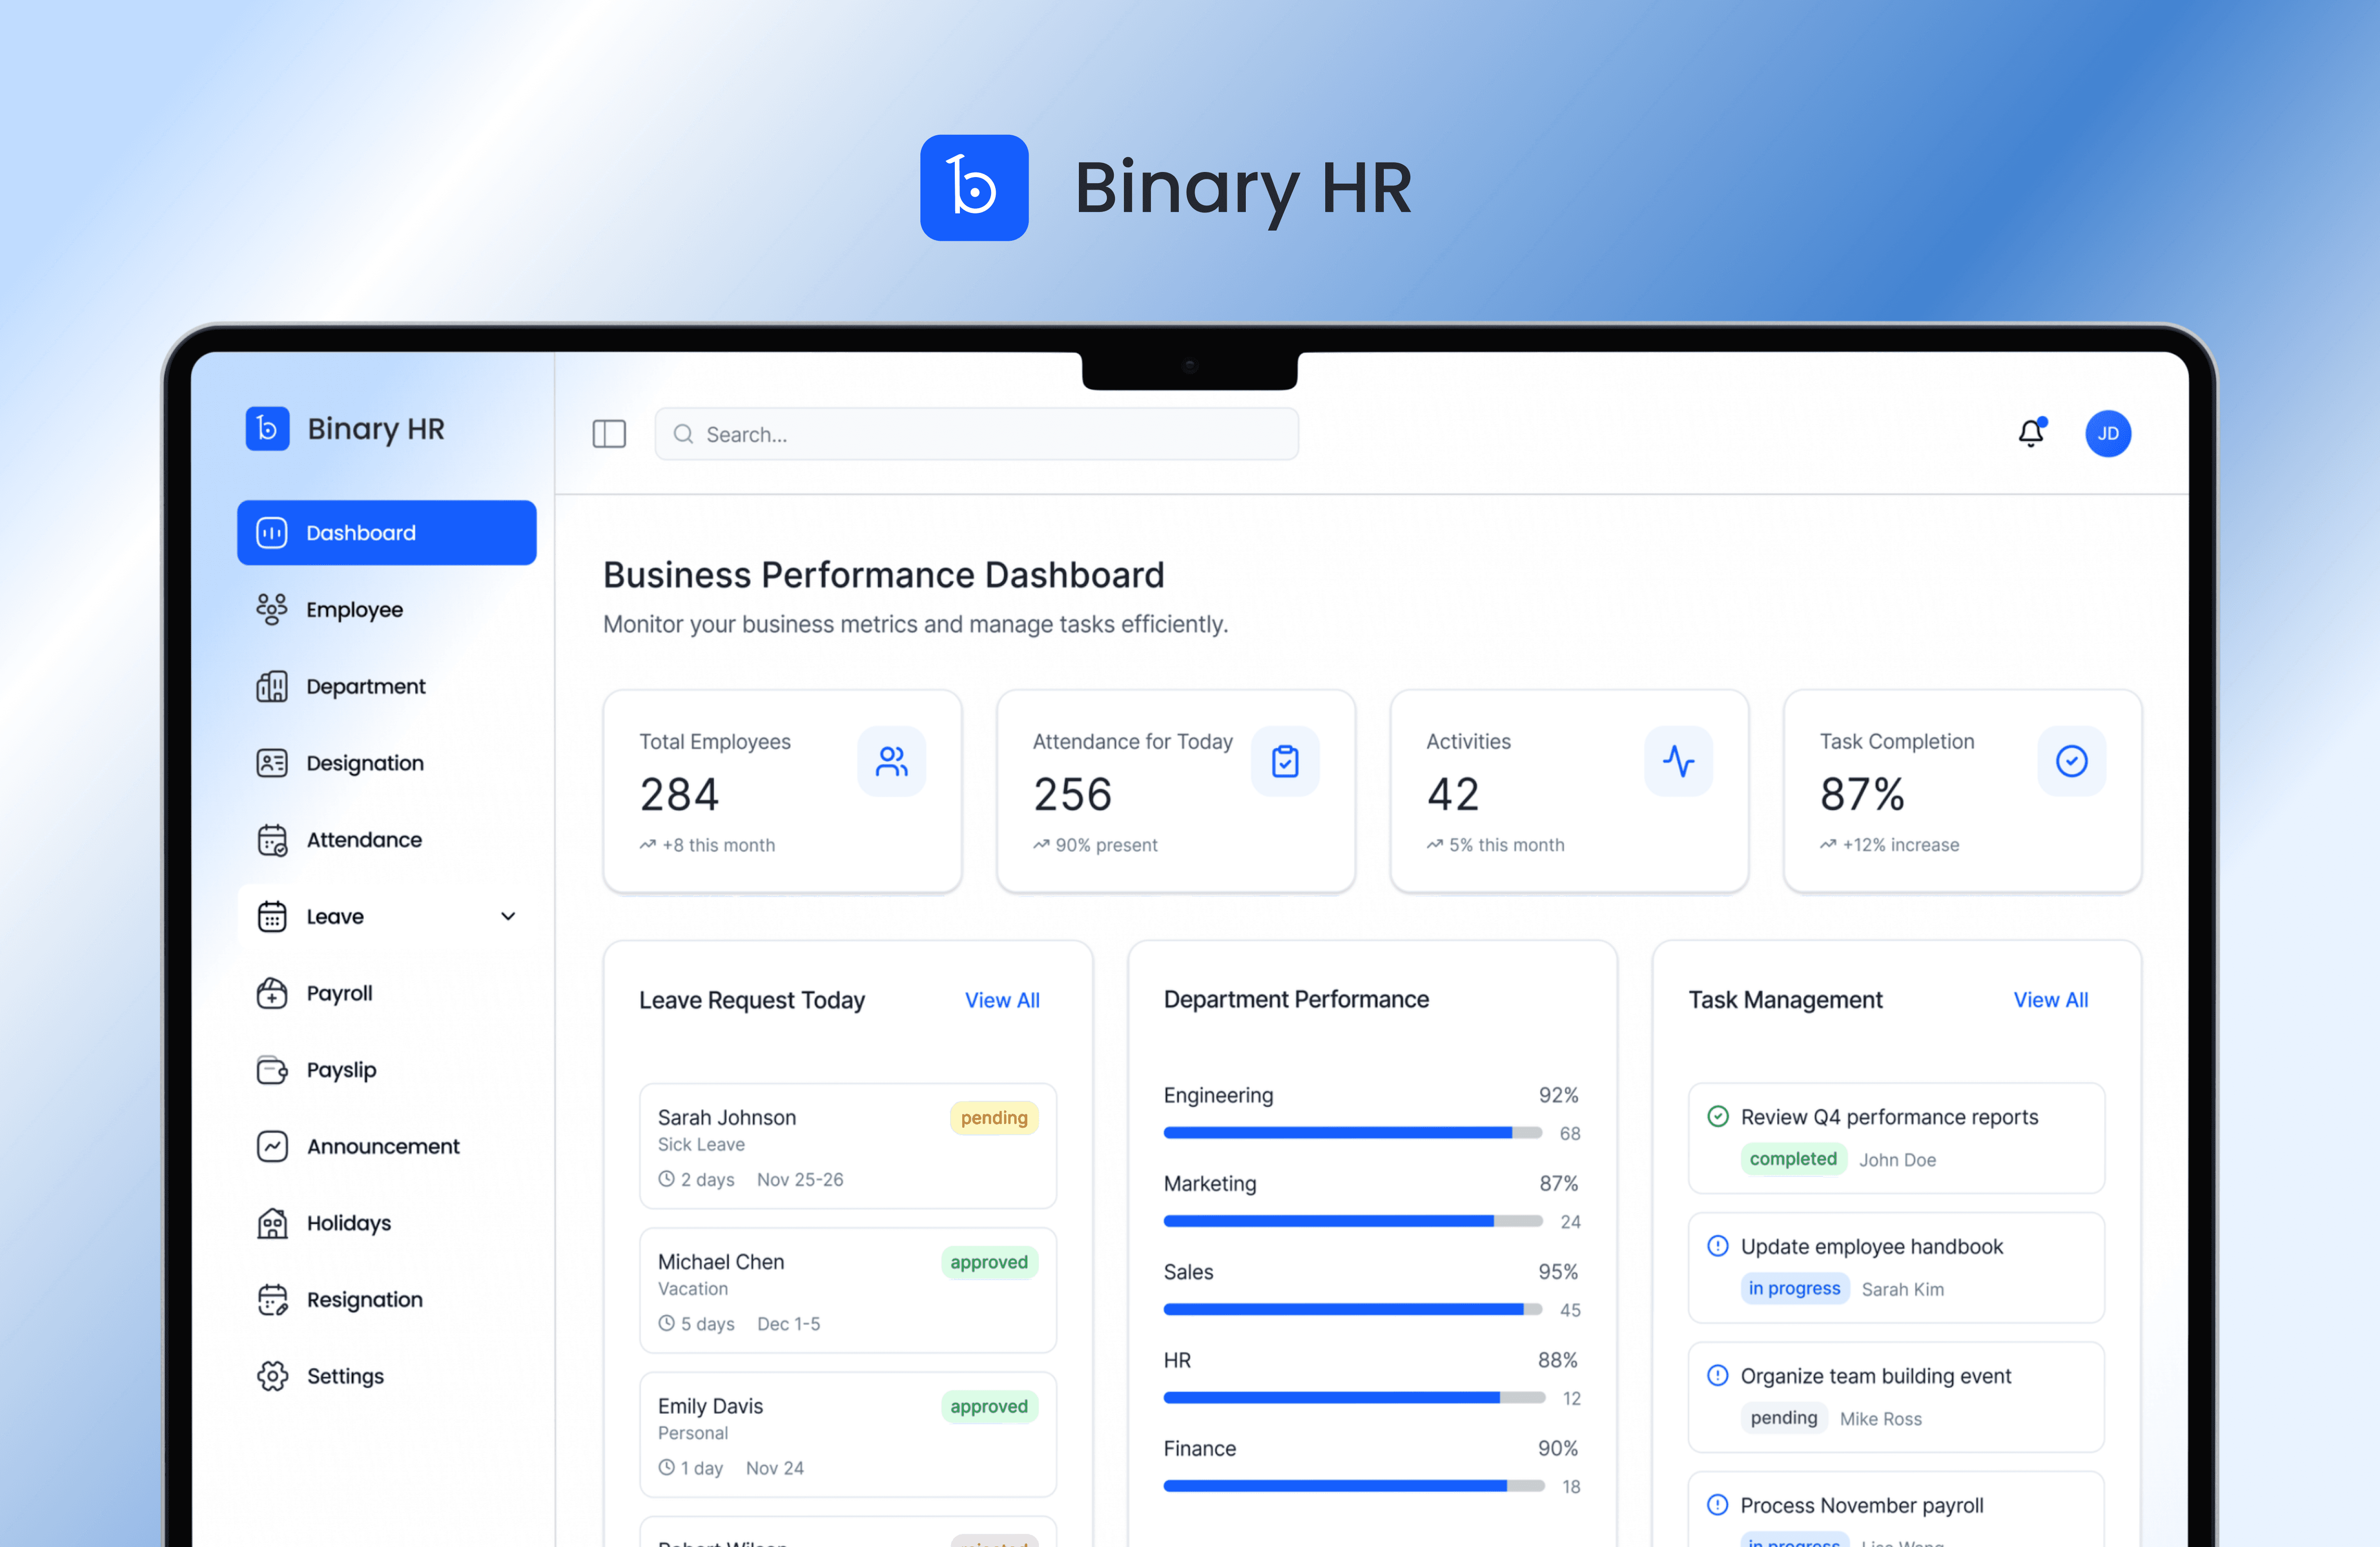Click completed check icon on Review Q4 task
The height and width of the screenshot is (1547, 2380).
tap(1718, 1116)
